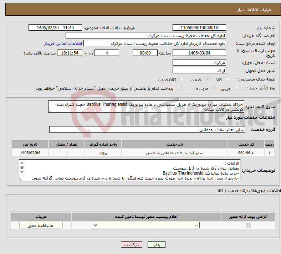Click the buyer notes scroll up arrow
This screenshot has width=281, height=254.
pyautogui.click(x=22, y=163)
